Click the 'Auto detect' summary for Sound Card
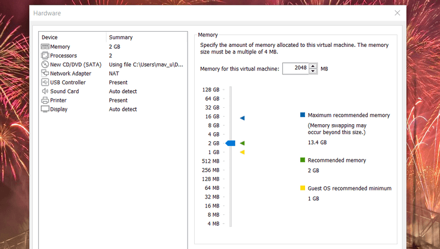Screen dimensions: 440x249 (x=123, y=91)
